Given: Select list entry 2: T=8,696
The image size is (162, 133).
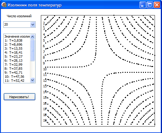Looking at the screenshot, I should (x=14, y=44).
